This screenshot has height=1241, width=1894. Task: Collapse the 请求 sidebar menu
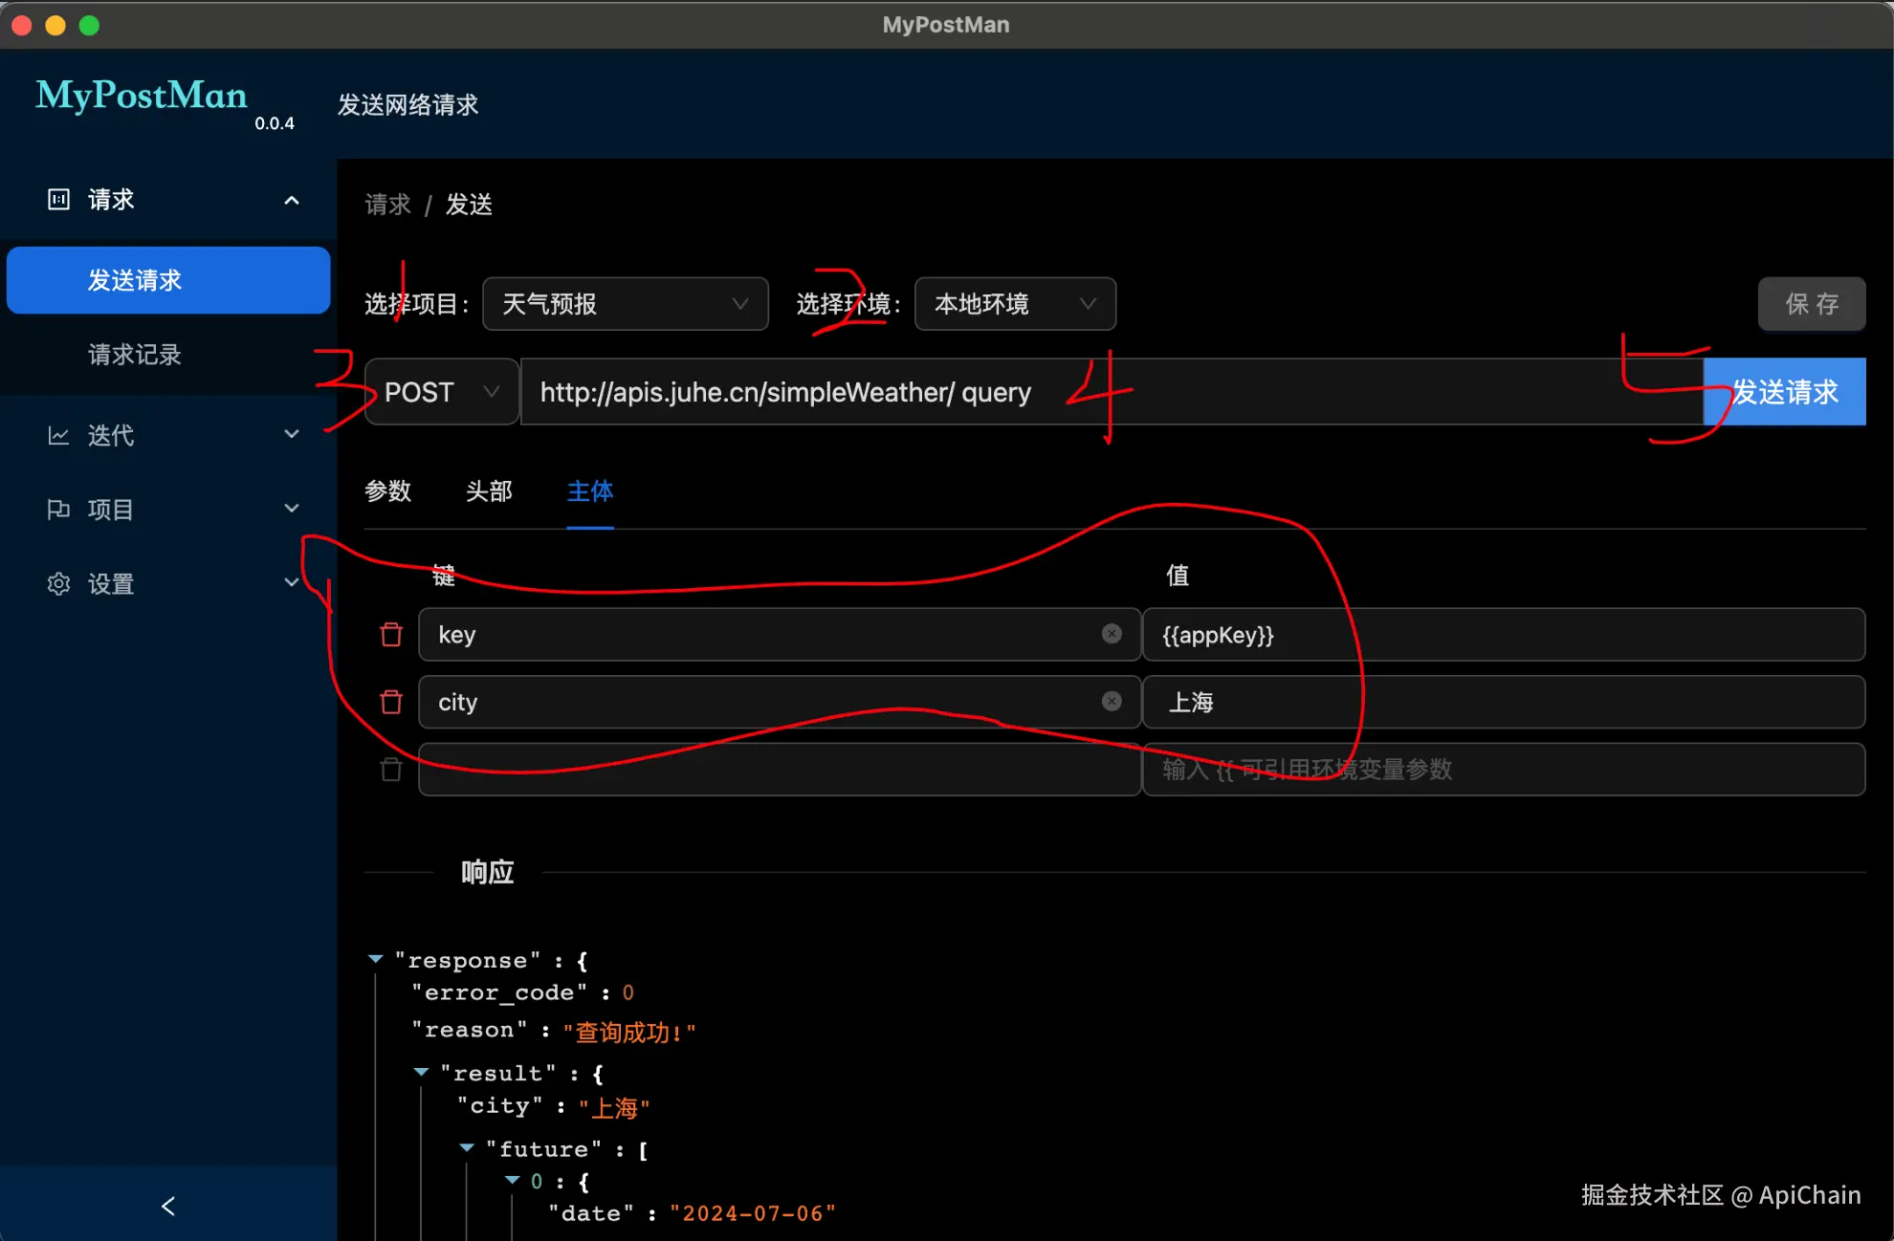[291, 200]
